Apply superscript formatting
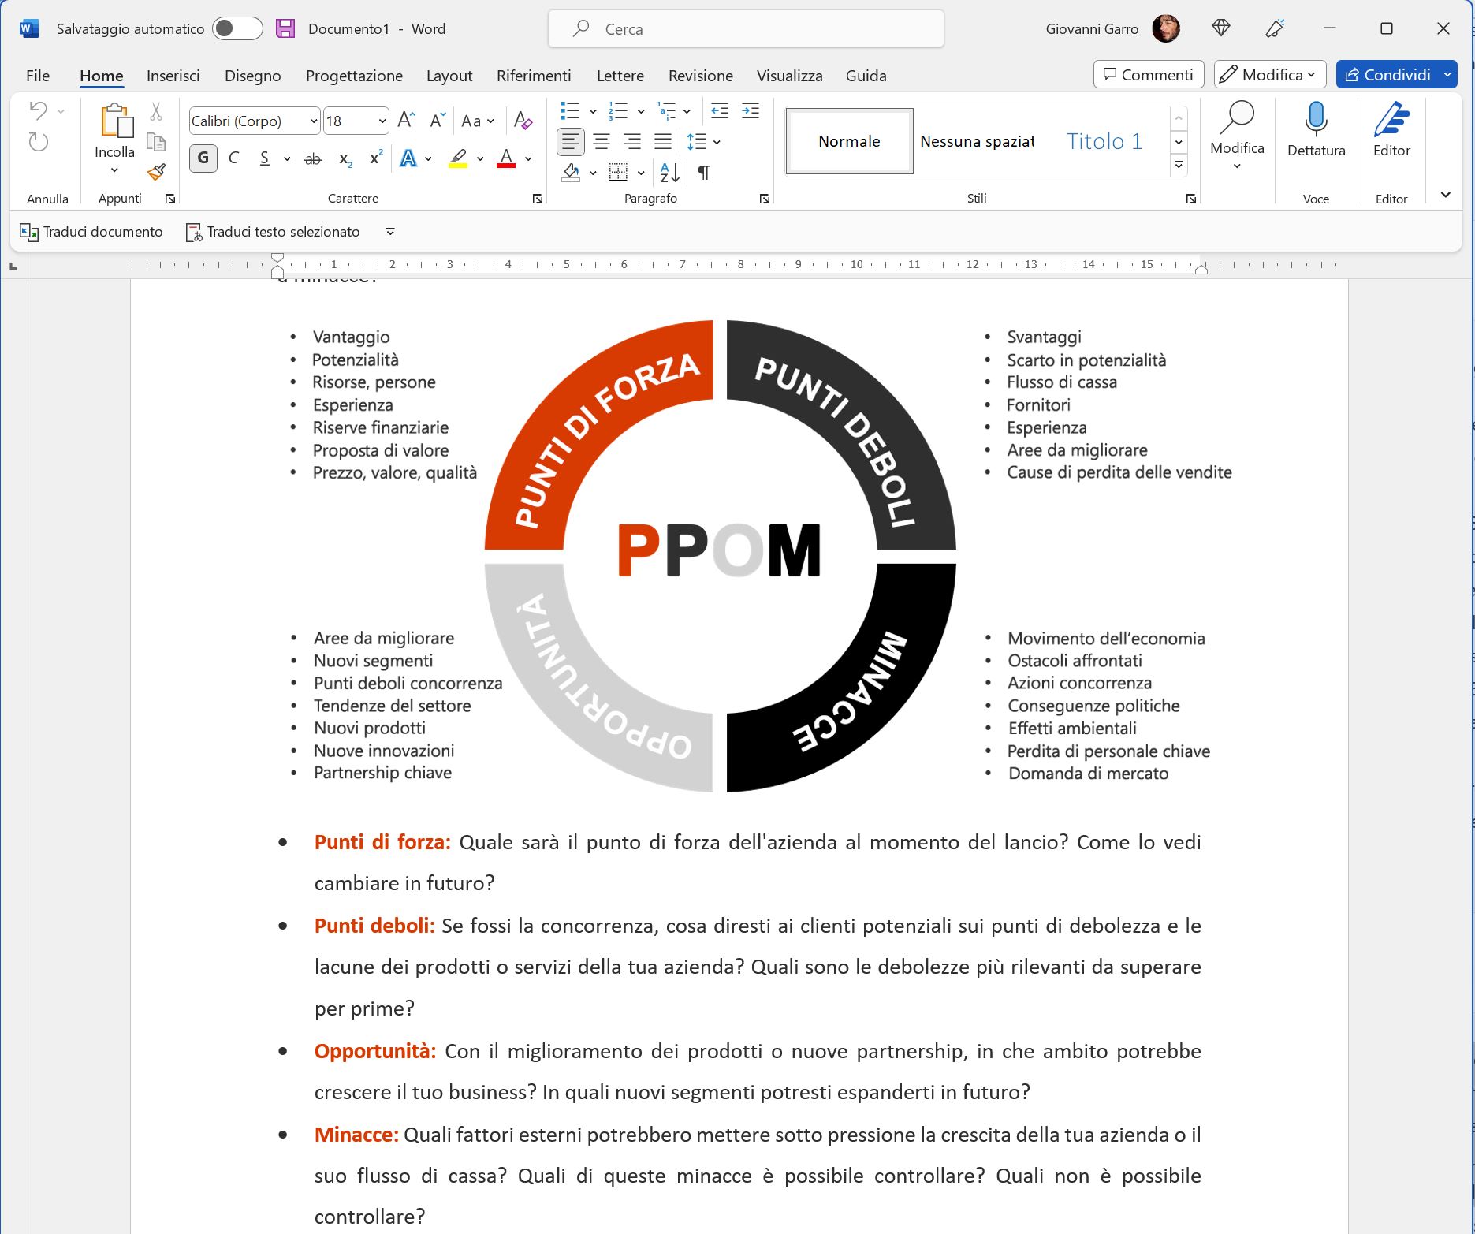Viewport: 1475px width, 1234px height. [x=374, y=158]
